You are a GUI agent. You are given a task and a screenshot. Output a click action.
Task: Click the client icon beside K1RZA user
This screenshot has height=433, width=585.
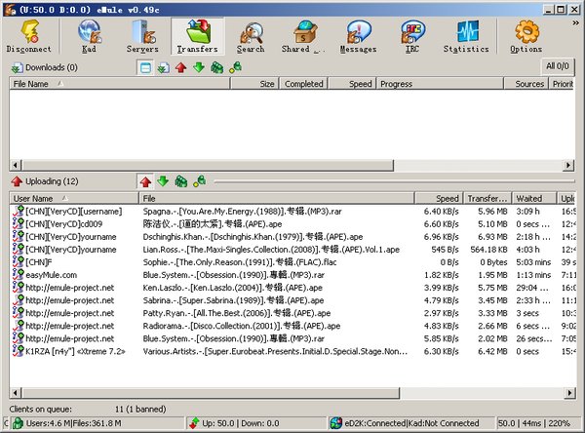coord(19,351)
